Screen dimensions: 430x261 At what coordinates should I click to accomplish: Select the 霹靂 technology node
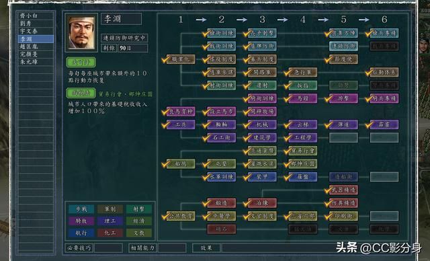click(x=384, y=124)
